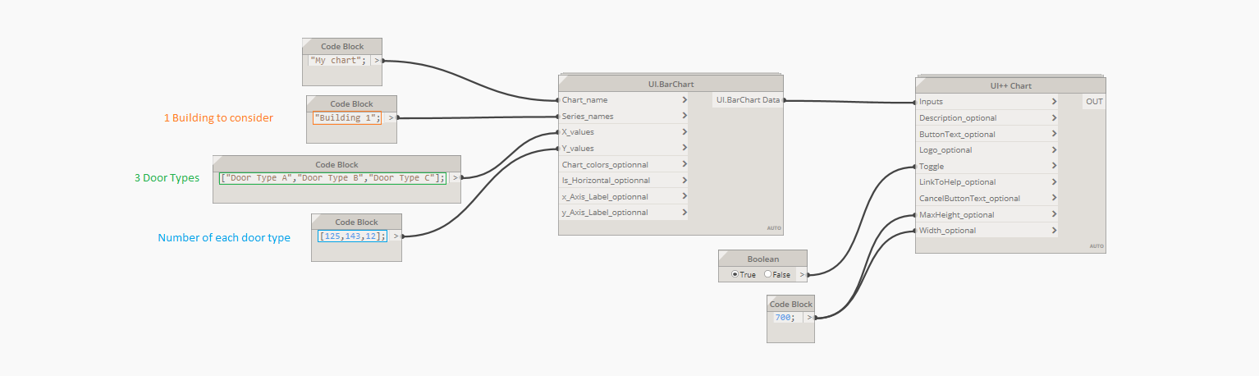The height and width of the screenshot is (376, 1259).
Task: Click the Boolean node output port arrow
Action: tap(802, 274)
